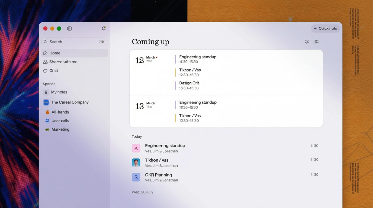Open the Chat section
This screenshot has height=208, width=373.
click(53, 71)
